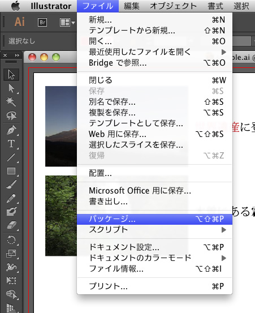
Task: Choose 選択したスライスを保存...
Action: (154, 145)
